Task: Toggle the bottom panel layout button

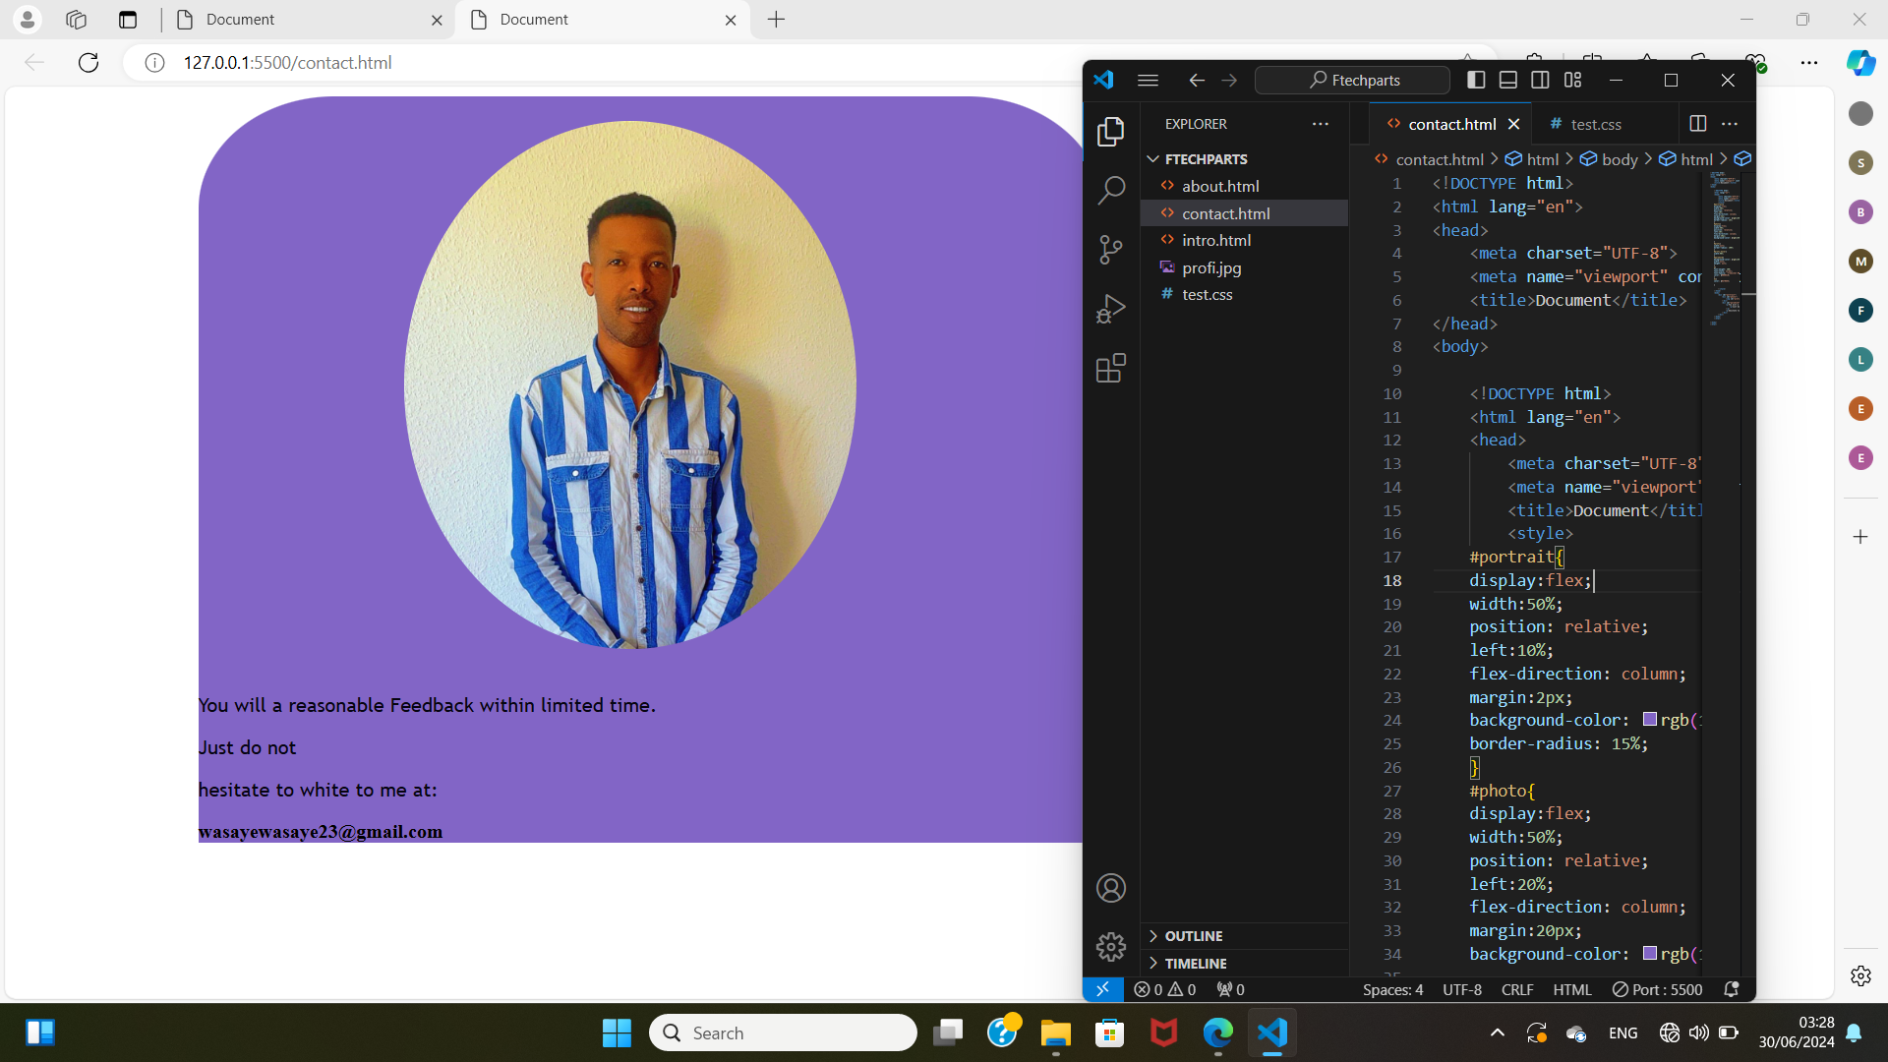Action: pos(1507,81)
